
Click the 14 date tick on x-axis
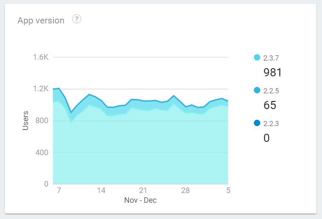coord(101,190)
